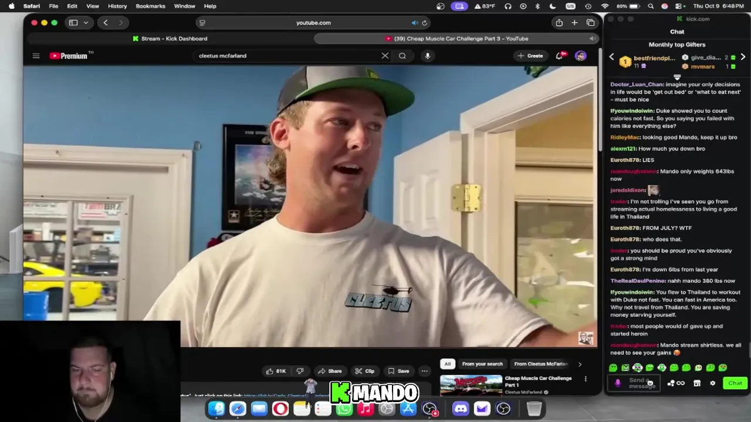Run the YouTube search magnifier button
751x422 pixels.
point(402,56)
